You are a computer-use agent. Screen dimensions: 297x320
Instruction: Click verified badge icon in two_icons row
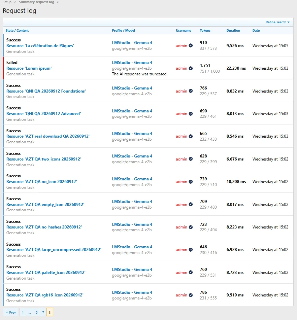point(191,159)
